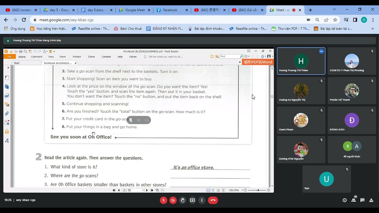The width and height of the screenshot is (379, 213).
Task: Open more options in Meet control bar
Action: (x=202, y=200)
